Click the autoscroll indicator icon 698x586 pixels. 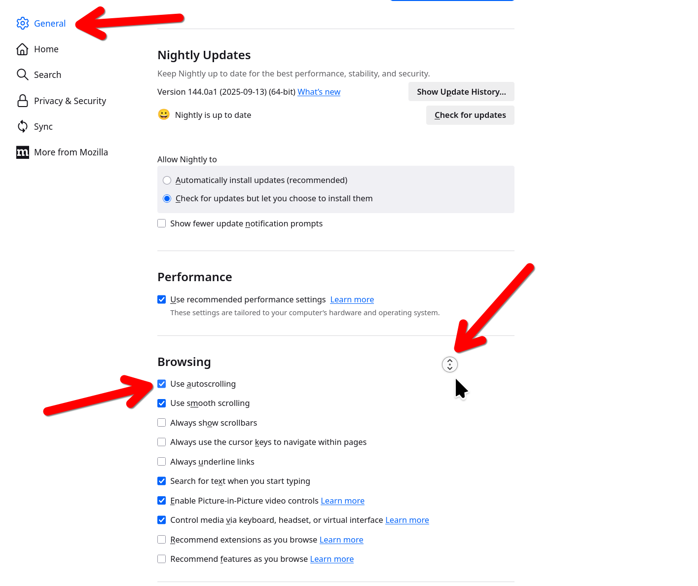(450, 365)
